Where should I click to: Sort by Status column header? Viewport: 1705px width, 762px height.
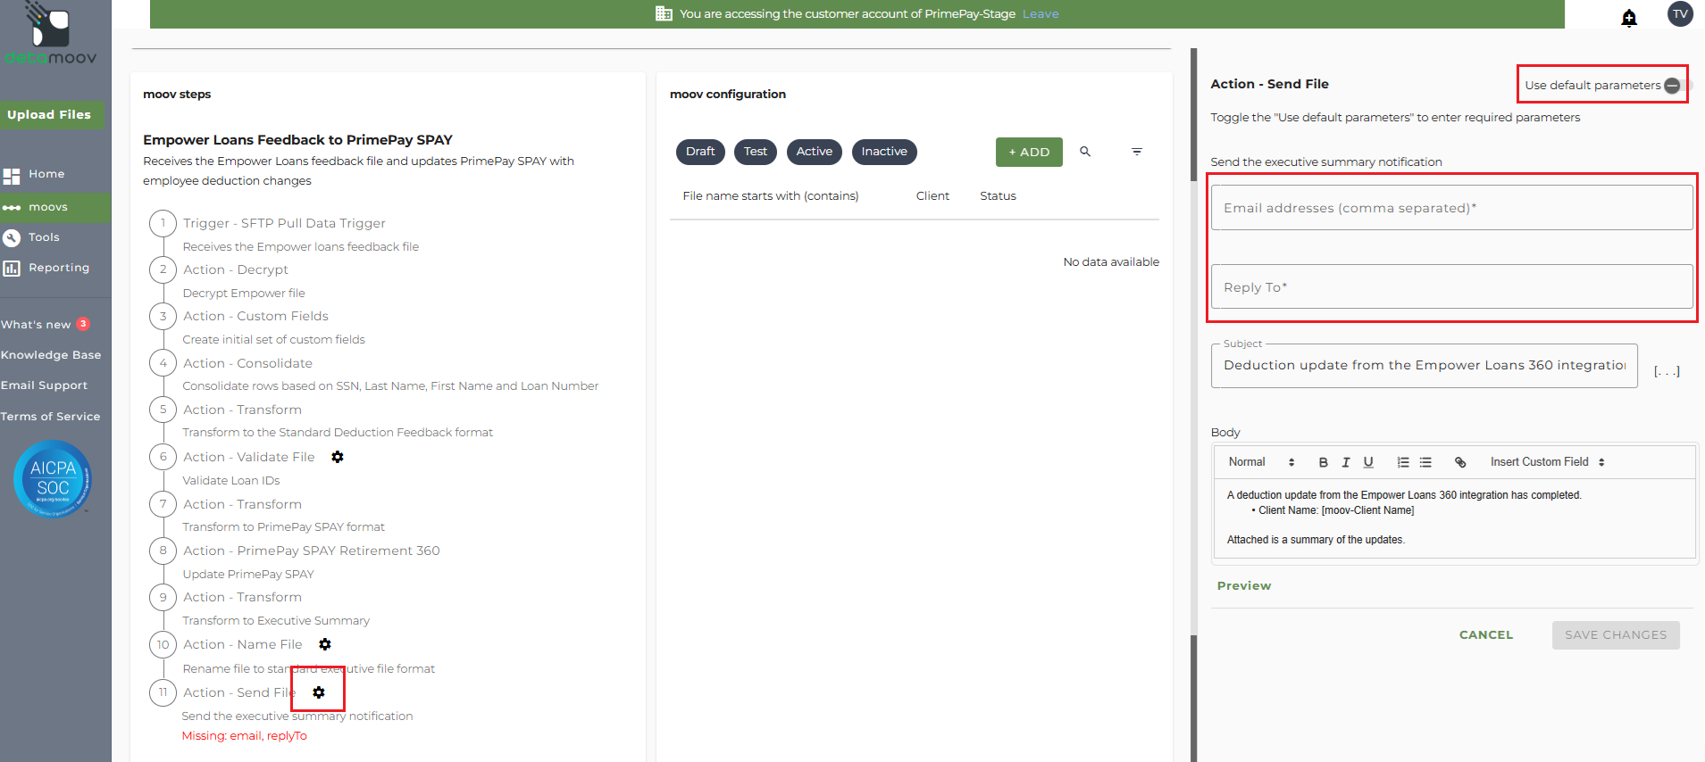998,195
